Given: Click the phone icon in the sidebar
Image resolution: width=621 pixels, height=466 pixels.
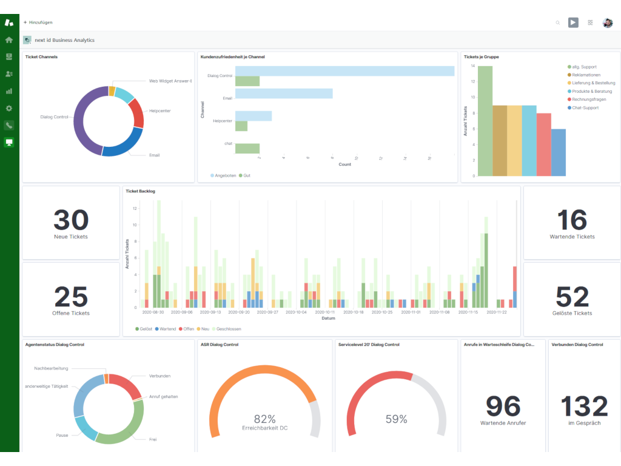Looking at the screenshot, I should click(9, 126).
